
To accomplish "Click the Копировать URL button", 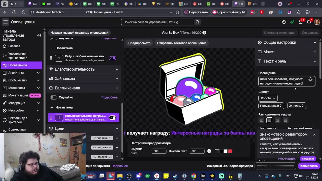I will coord(309,166).
